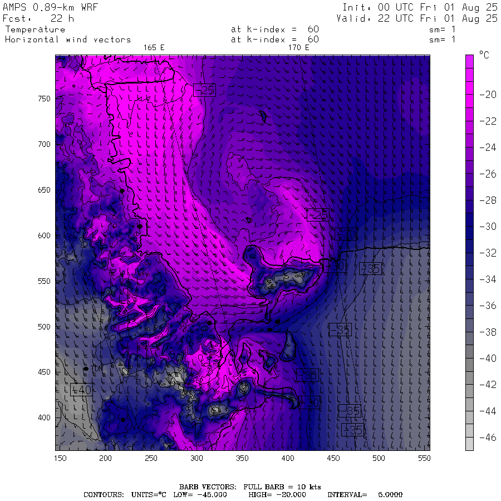Click the -26 colorbar tick label

(x=488, y=174)
